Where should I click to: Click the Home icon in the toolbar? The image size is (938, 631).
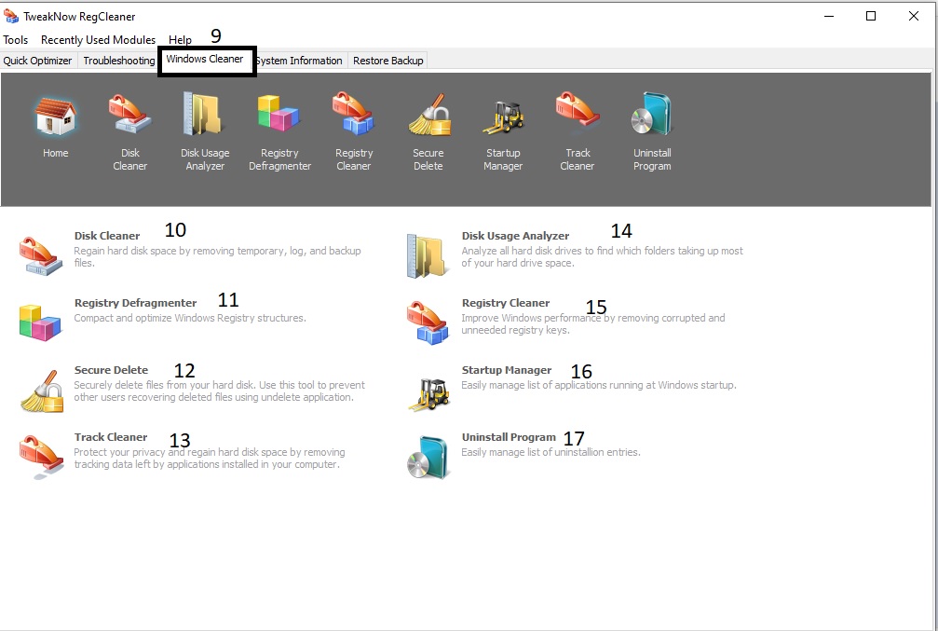pyautogui.click(x=55, y=117)
